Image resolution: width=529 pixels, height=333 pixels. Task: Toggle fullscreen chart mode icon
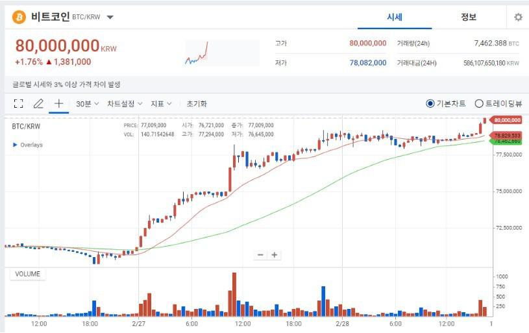point(18,104)
